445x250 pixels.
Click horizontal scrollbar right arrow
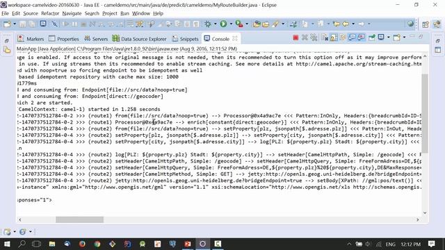pos(417,219)
